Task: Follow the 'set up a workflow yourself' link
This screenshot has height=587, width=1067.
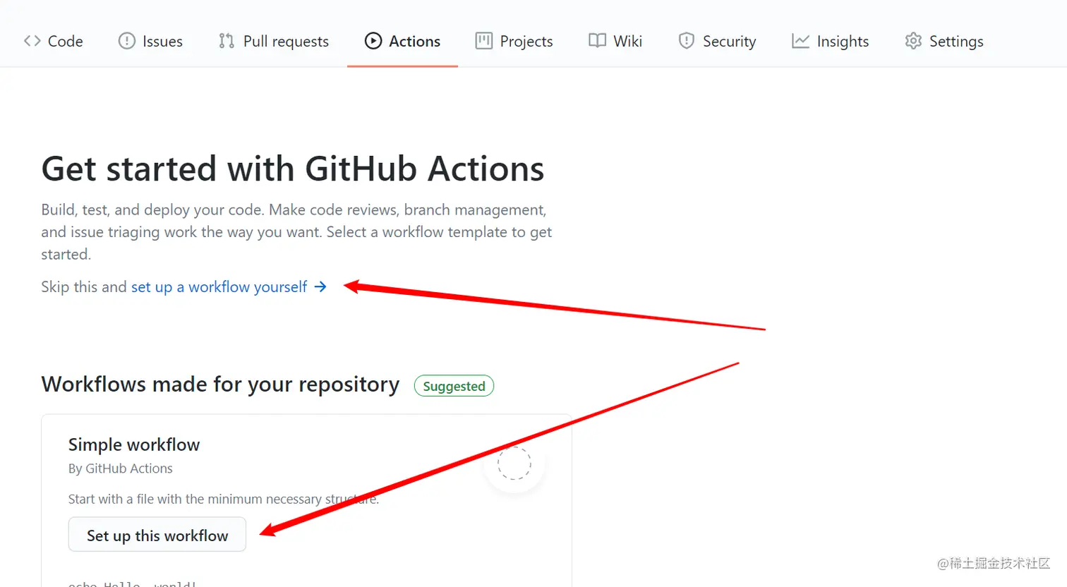Action: (x=219, y=286)
